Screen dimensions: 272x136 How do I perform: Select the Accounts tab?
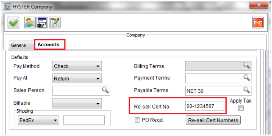click(50, 44)
